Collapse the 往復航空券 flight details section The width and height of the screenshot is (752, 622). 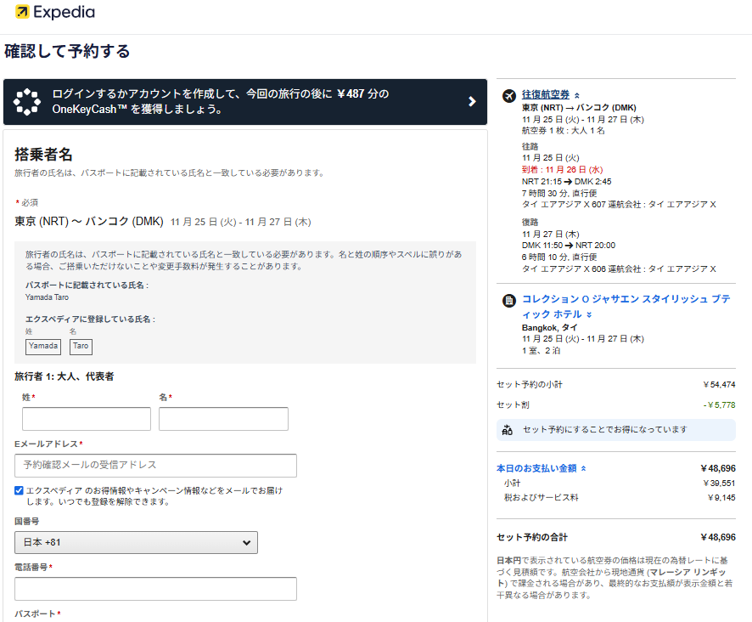pyautogui.click(x=546, y=94)
